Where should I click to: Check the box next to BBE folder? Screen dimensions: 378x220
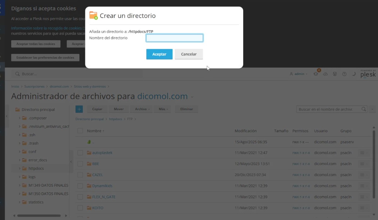click(x=80, y=164)
